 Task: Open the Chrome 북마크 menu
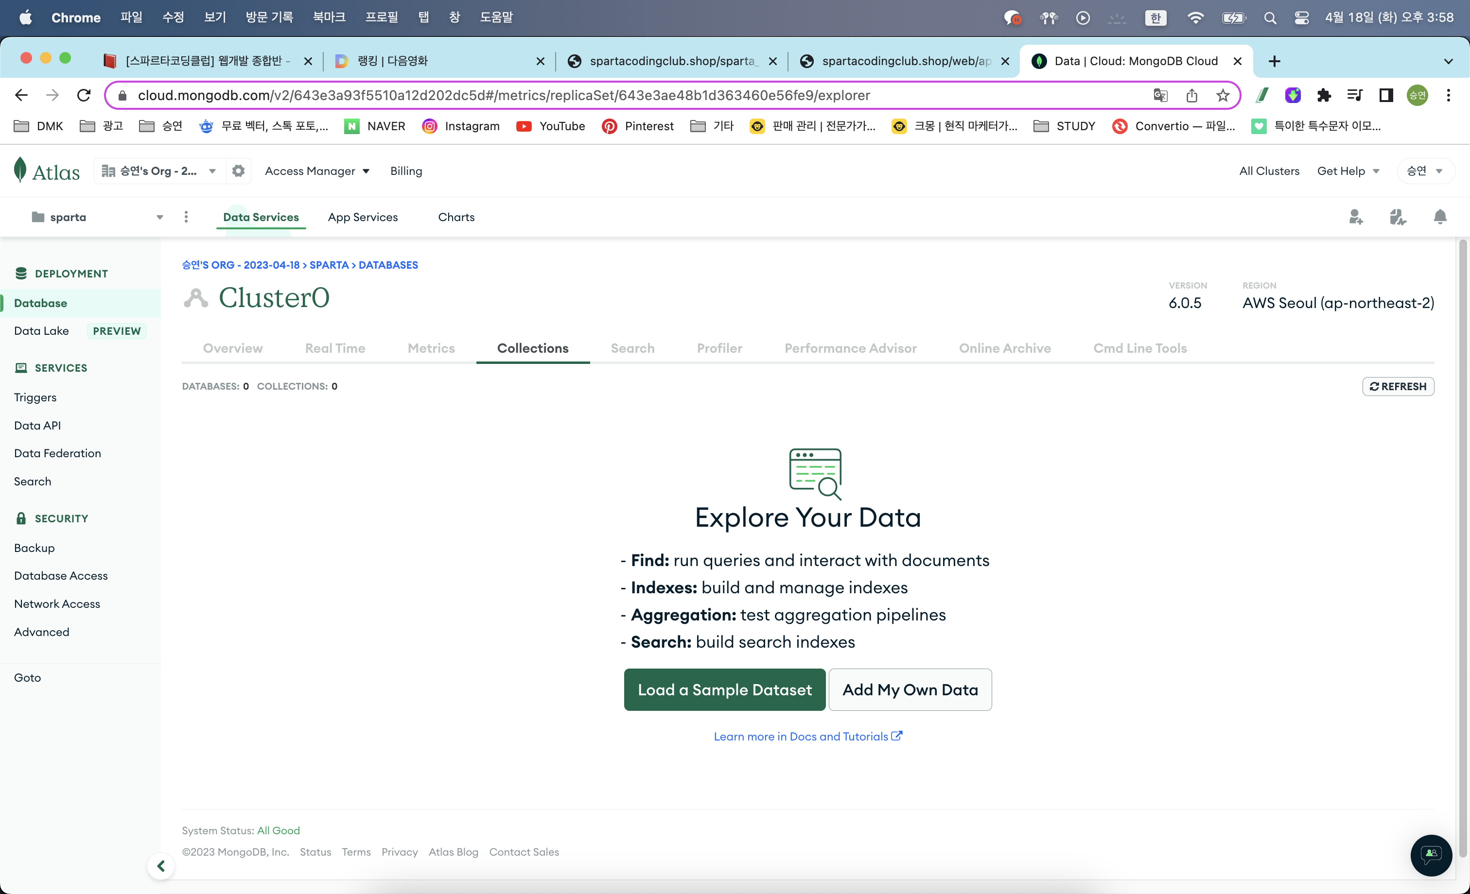[329, 18]
